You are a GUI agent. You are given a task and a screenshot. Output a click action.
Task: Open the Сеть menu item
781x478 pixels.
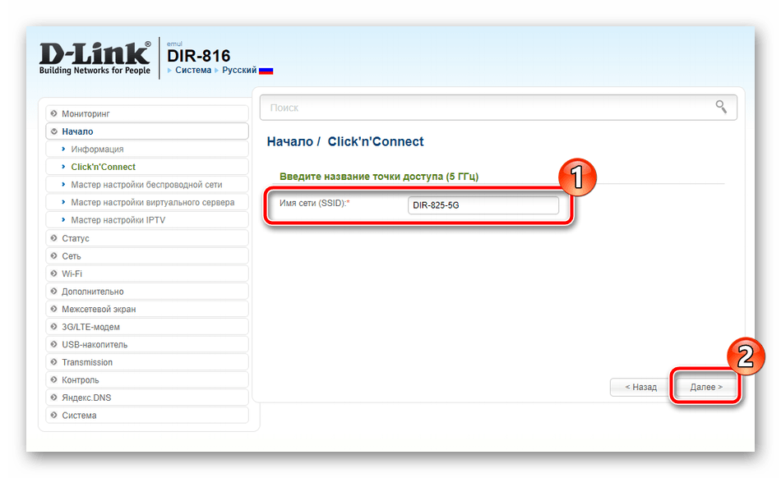(x=147, y=255)
